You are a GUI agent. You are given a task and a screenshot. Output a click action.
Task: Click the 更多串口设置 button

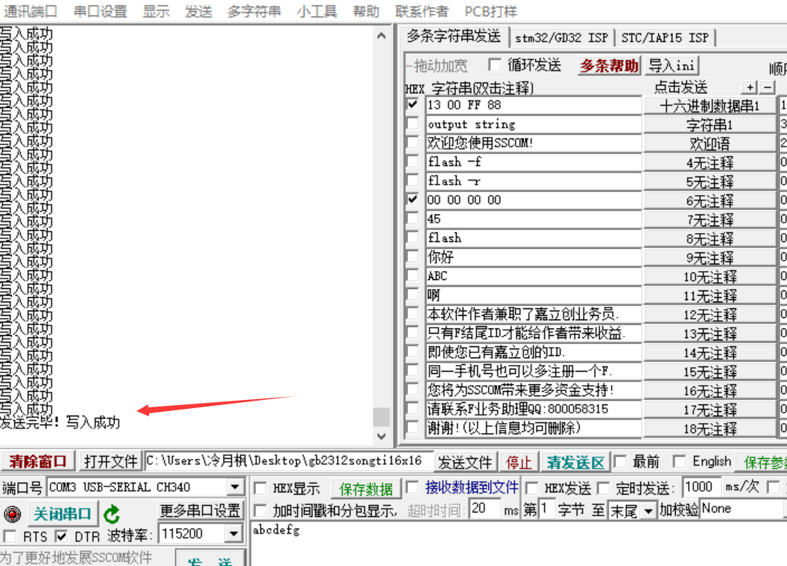200,510
